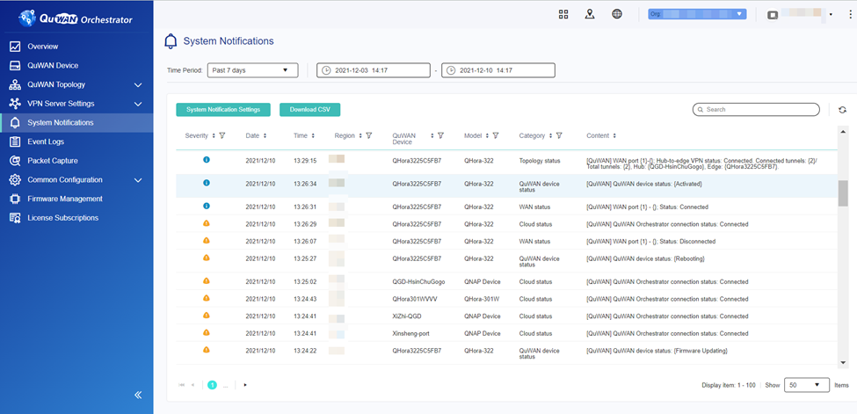
Task: Expand the VPN Server Settings chevron
Action: [x=138, y=104]
